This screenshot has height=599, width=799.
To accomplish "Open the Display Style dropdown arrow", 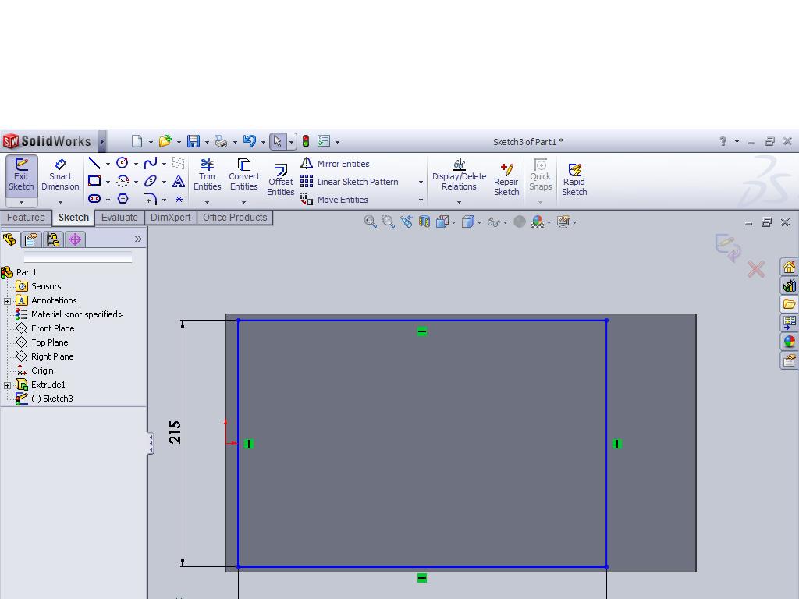I will 480,222.
